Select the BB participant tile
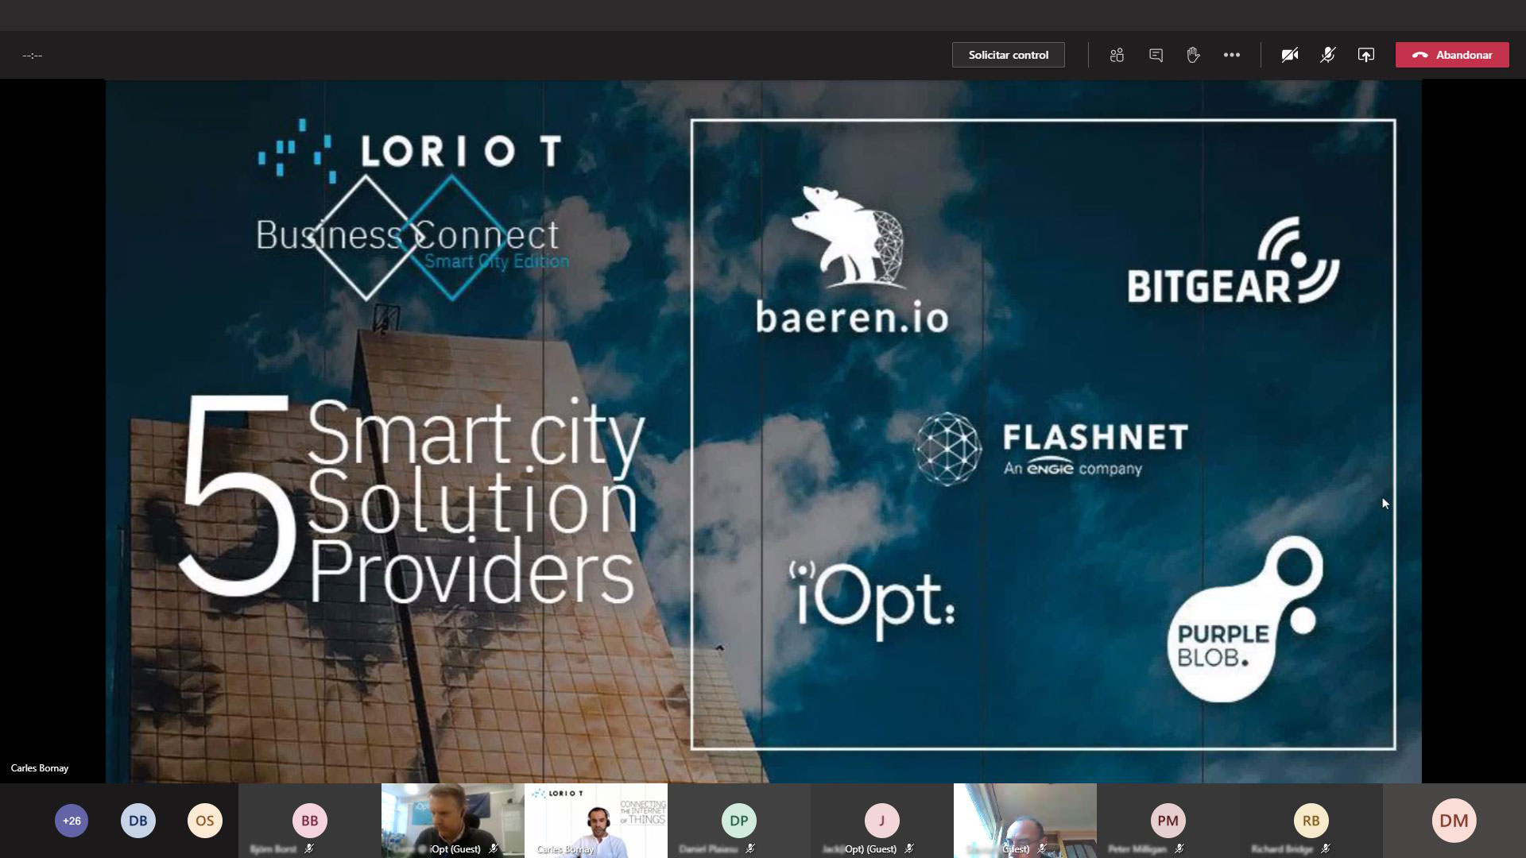Screen dimensions: 1526x858 tap(310, 821)
